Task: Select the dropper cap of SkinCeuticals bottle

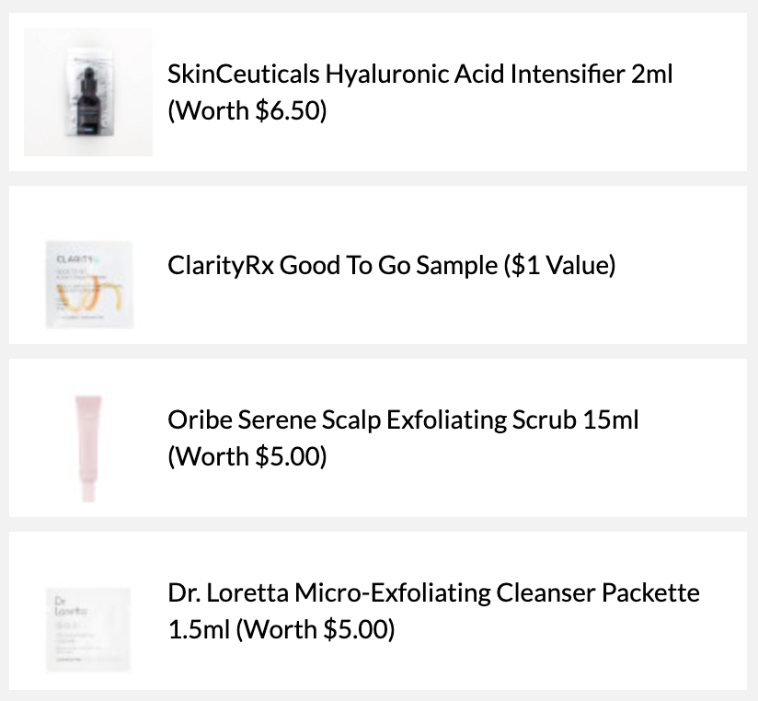Action: coord(88,77)
